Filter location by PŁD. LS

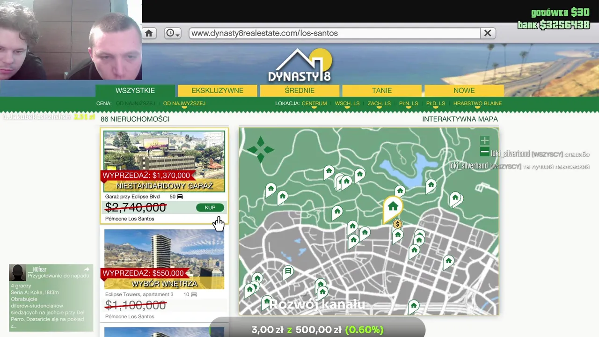tap(436, 103)
